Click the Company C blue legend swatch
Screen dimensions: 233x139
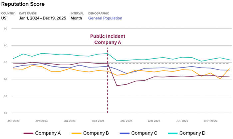[124, 133]
